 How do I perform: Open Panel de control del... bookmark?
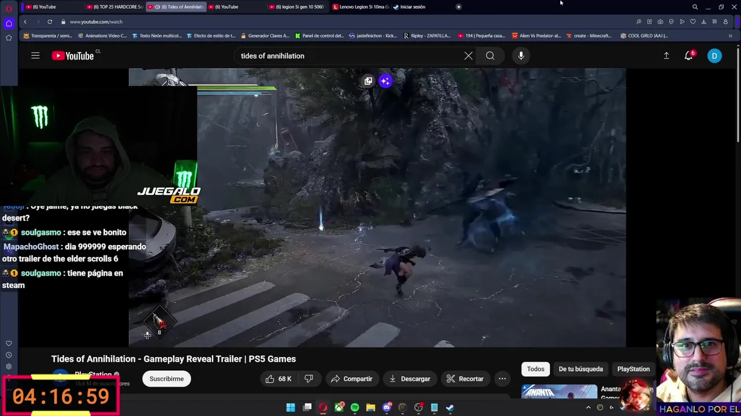pos(320,36)
